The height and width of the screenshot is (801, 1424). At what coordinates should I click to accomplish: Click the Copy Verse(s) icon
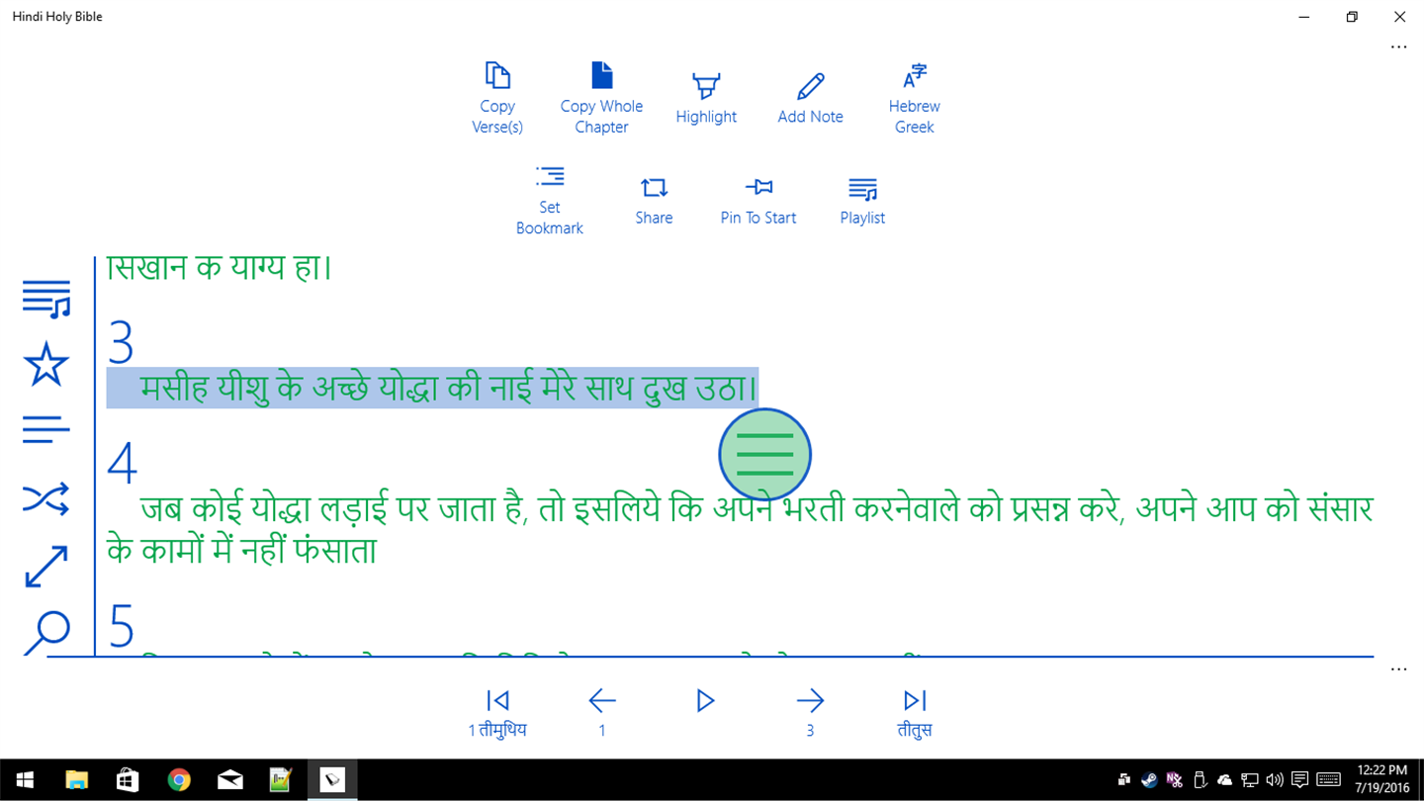click(x=497, y=76)
